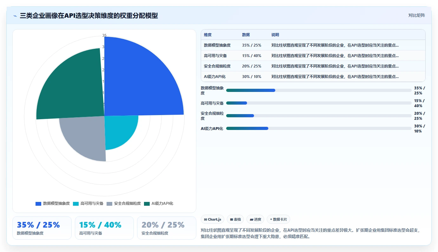Image resolution: width=438 pixels, height=252 pixels.
Task: Click the chart axis label 35
Action: click(x=104, y=36)
